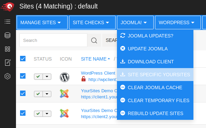Uncheck the client1 site row checkbox
Viewport: 206px width, 128px height.
(x=23, y=93)
